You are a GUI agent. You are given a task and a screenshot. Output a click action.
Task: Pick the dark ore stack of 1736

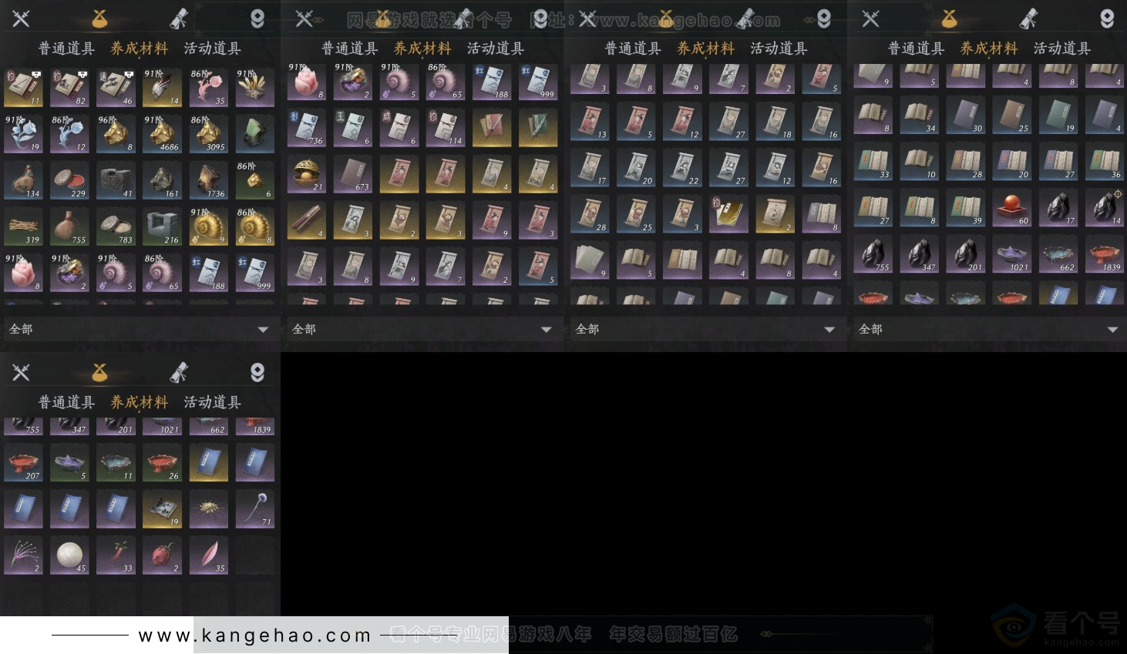pyautogui.click(x=208, y=180)
